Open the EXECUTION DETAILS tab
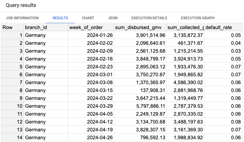Screen dimensions: 244x142 (x=150, y=18)
